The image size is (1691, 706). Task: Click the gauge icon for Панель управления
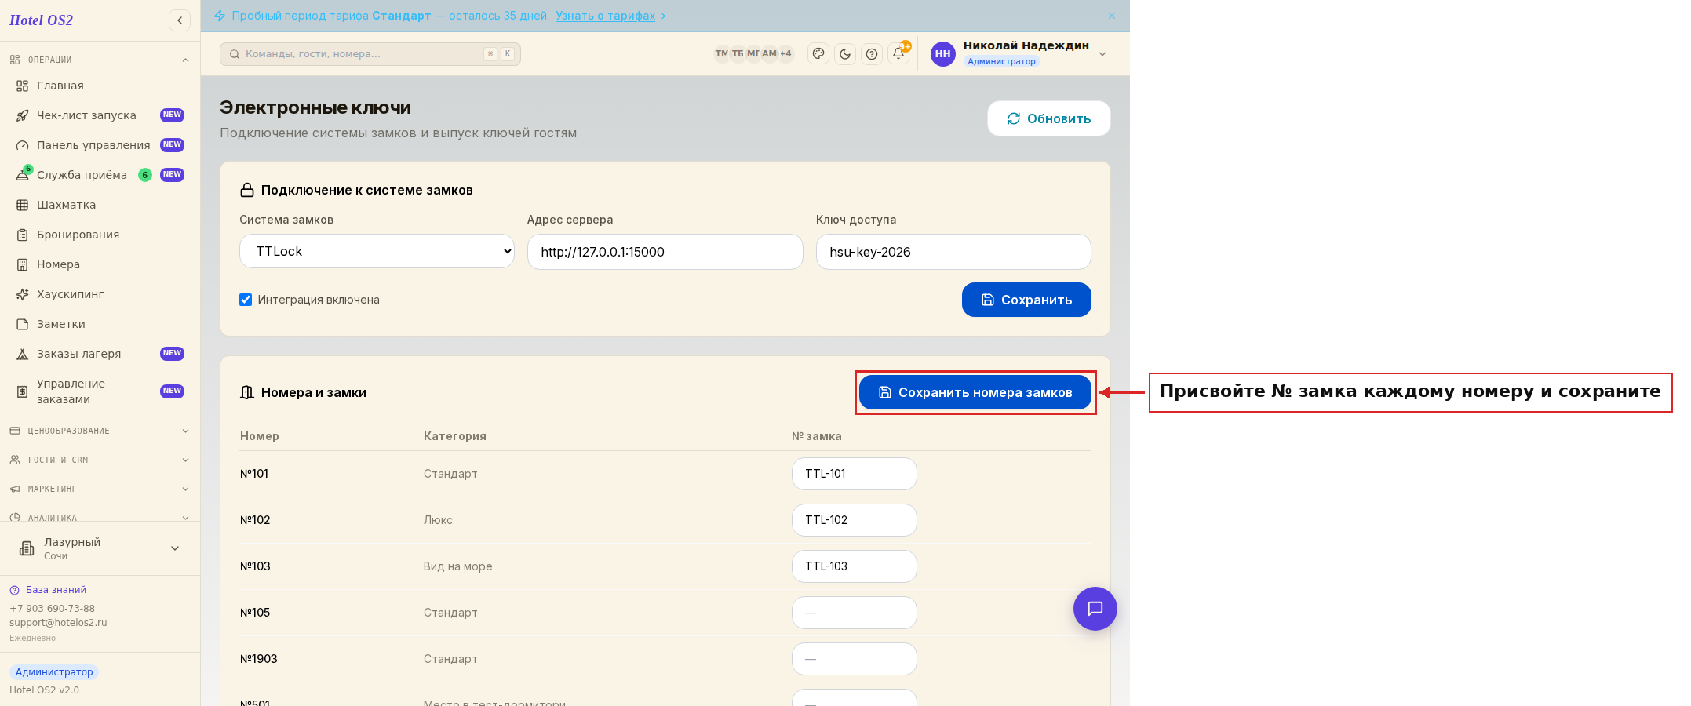23,145
